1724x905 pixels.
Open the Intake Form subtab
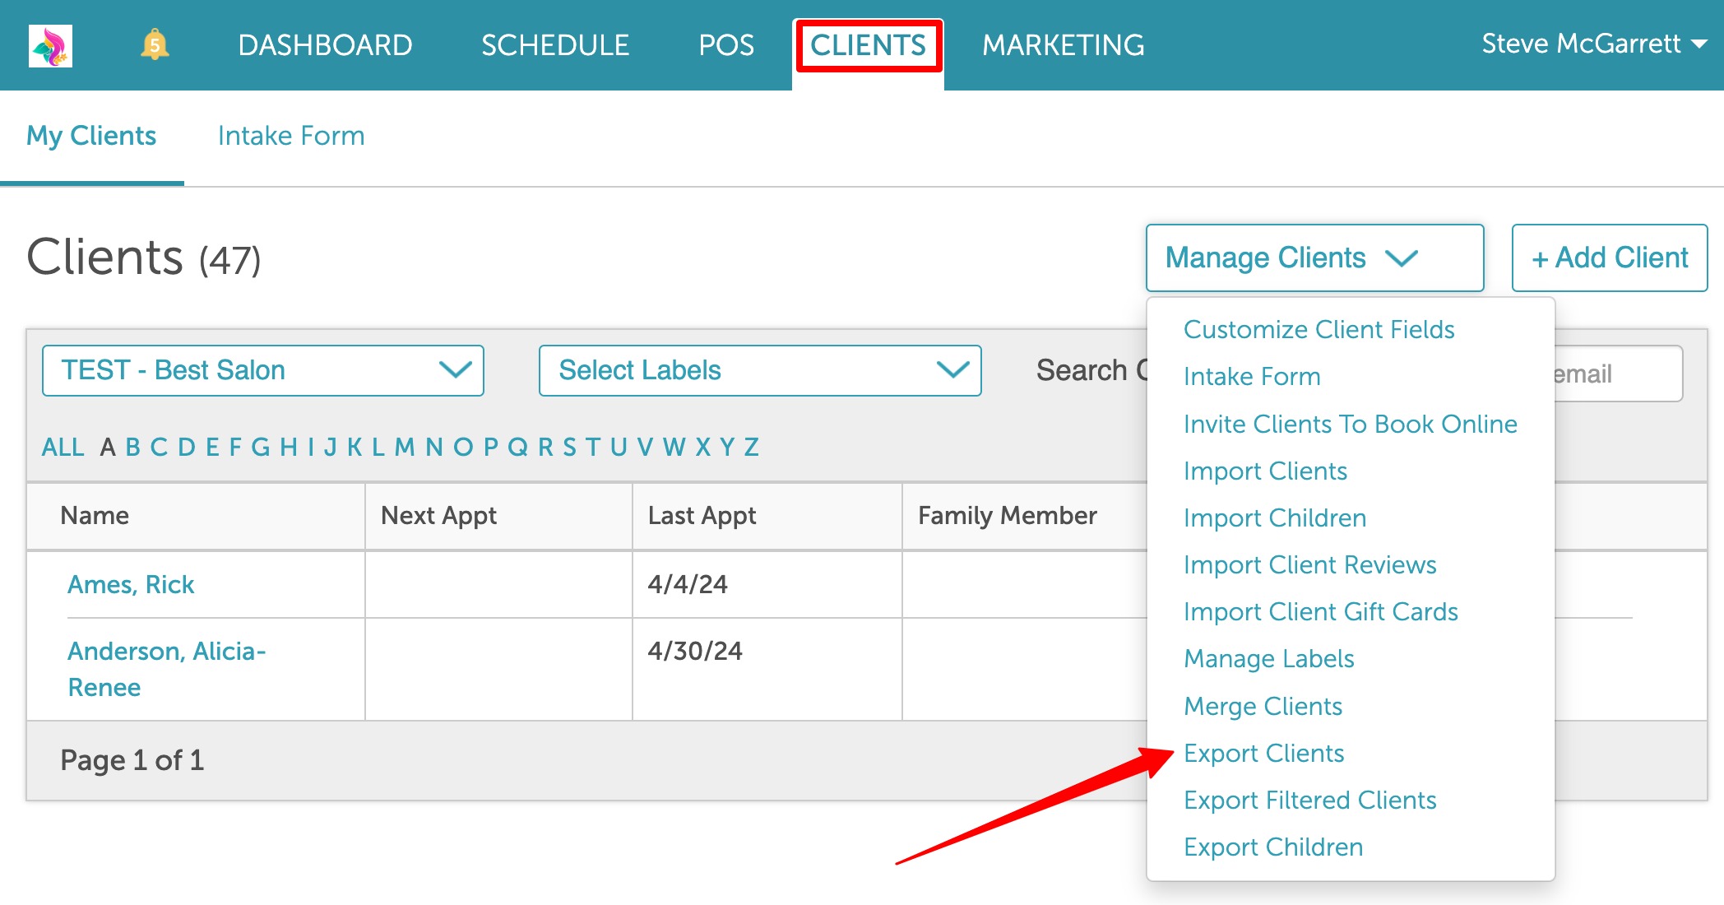pyautogui.click(x=291, y=136)
